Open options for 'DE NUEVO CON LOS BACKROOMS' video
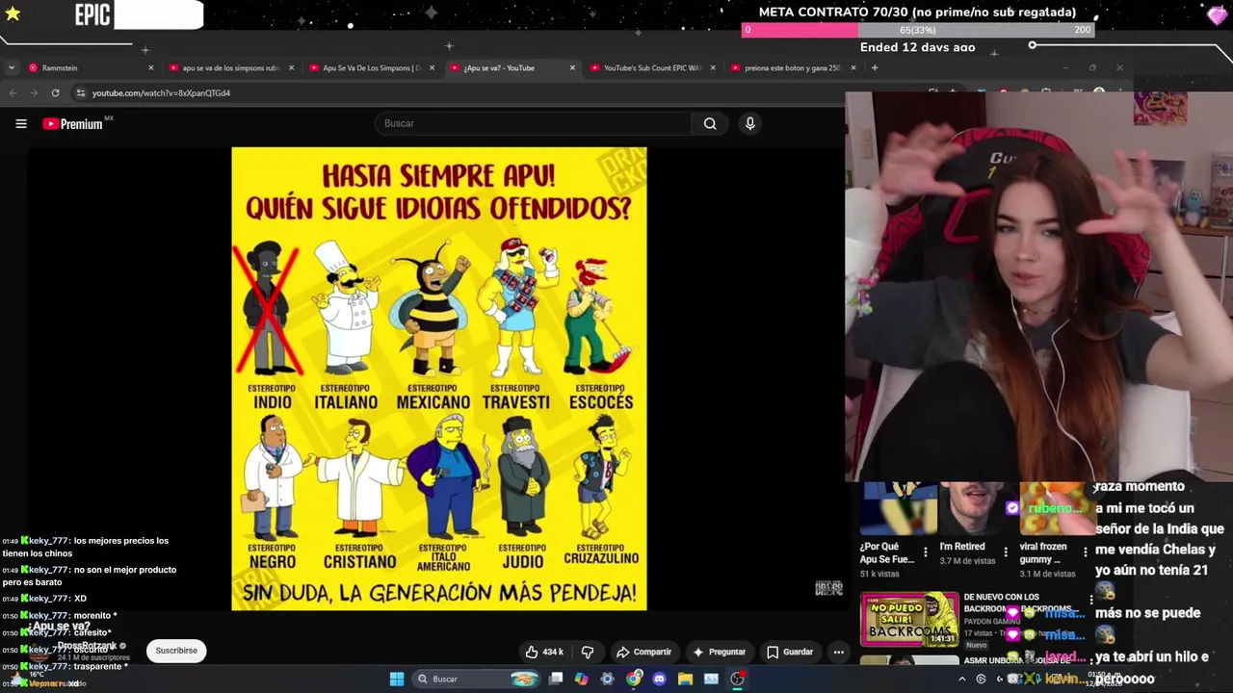This screenshot has width=1233, height=693. [x=1090, y=600]
